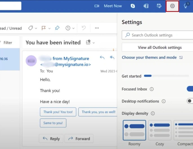Image resolution: width=193 pixels, height=149 pixels.
Task: Click the Get started label
Action: tap(131, 76)
